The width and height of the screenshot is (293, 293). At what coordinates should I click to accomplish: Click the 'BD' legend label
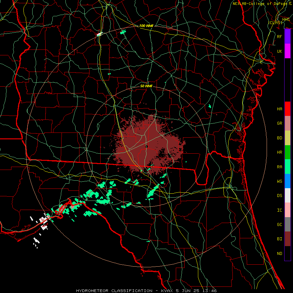(280, 138)
